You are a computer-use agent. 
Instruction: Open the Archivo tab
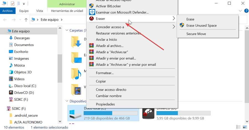pyautogui.click(x=7, y=11)
